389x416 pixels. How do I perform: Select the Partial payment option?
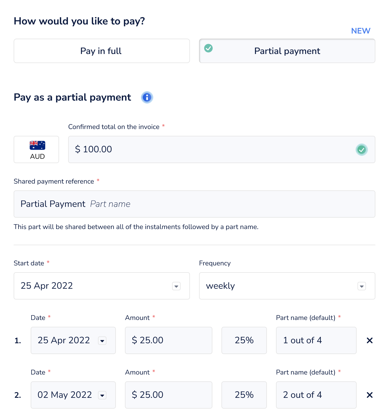[x=287, y=51]
